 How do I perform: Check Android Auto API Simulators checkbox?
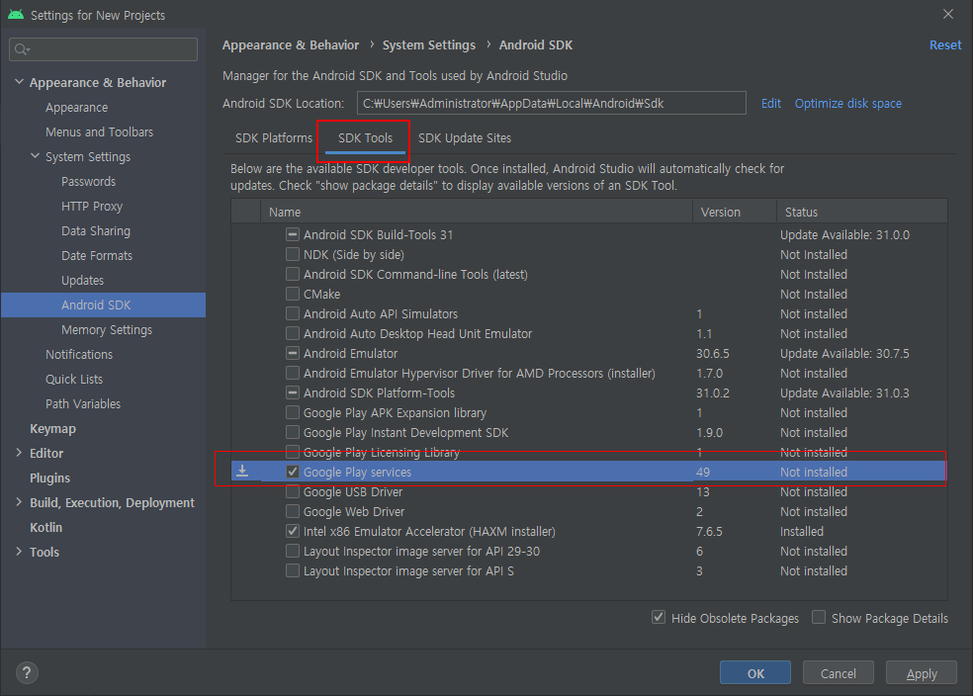coord(293,313)
